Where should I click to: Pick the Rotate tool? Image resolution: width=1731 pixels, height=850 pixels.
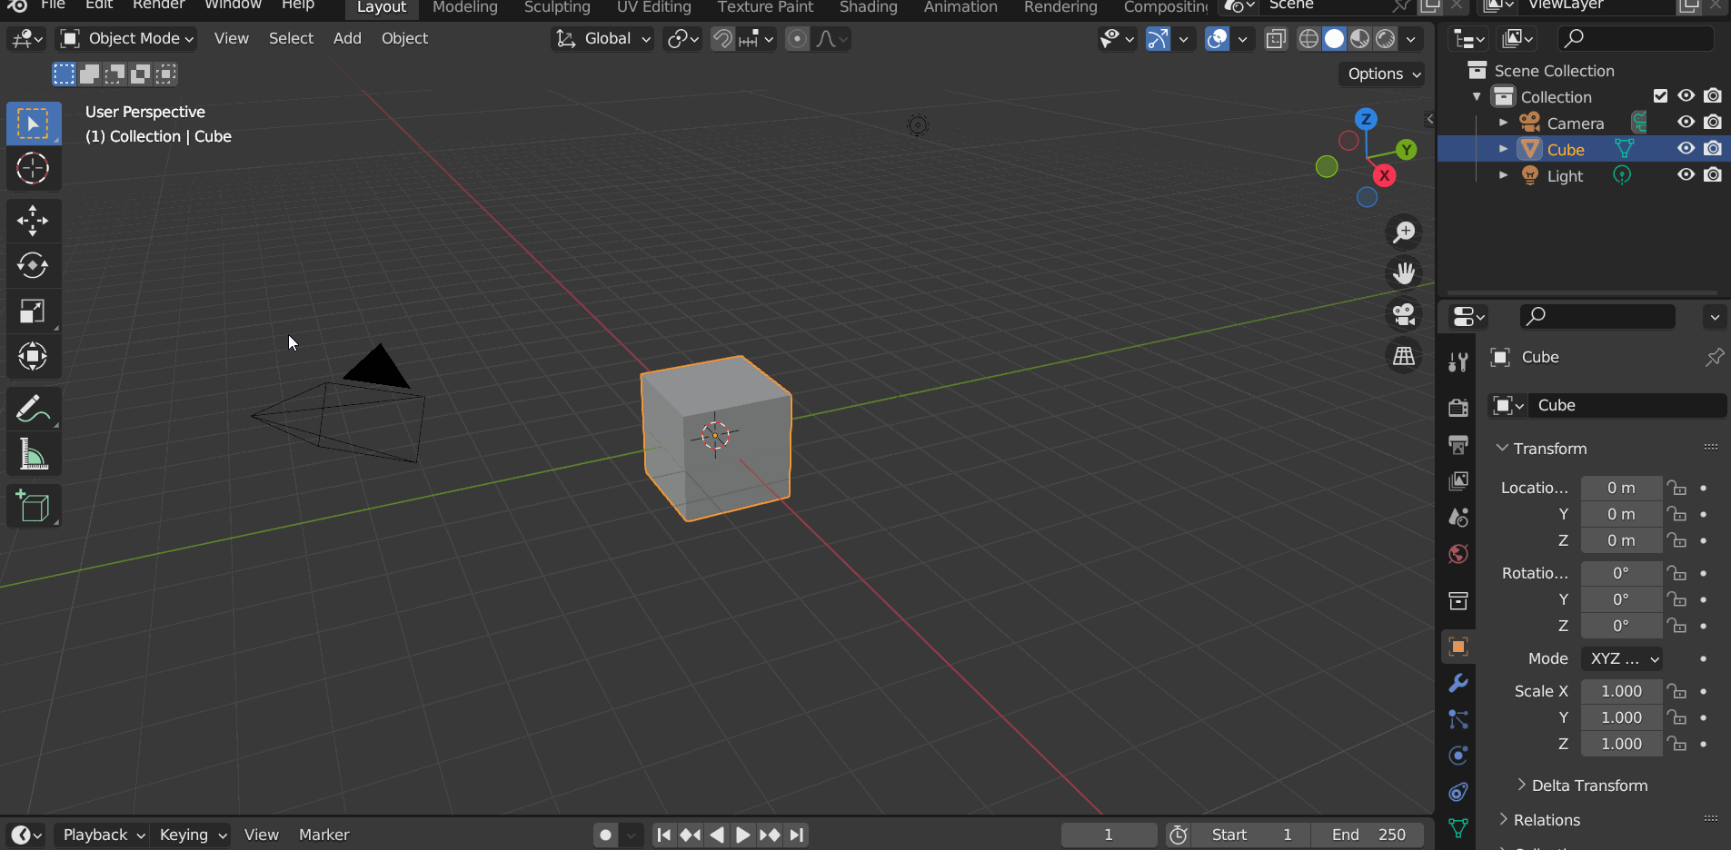(34, 266)
